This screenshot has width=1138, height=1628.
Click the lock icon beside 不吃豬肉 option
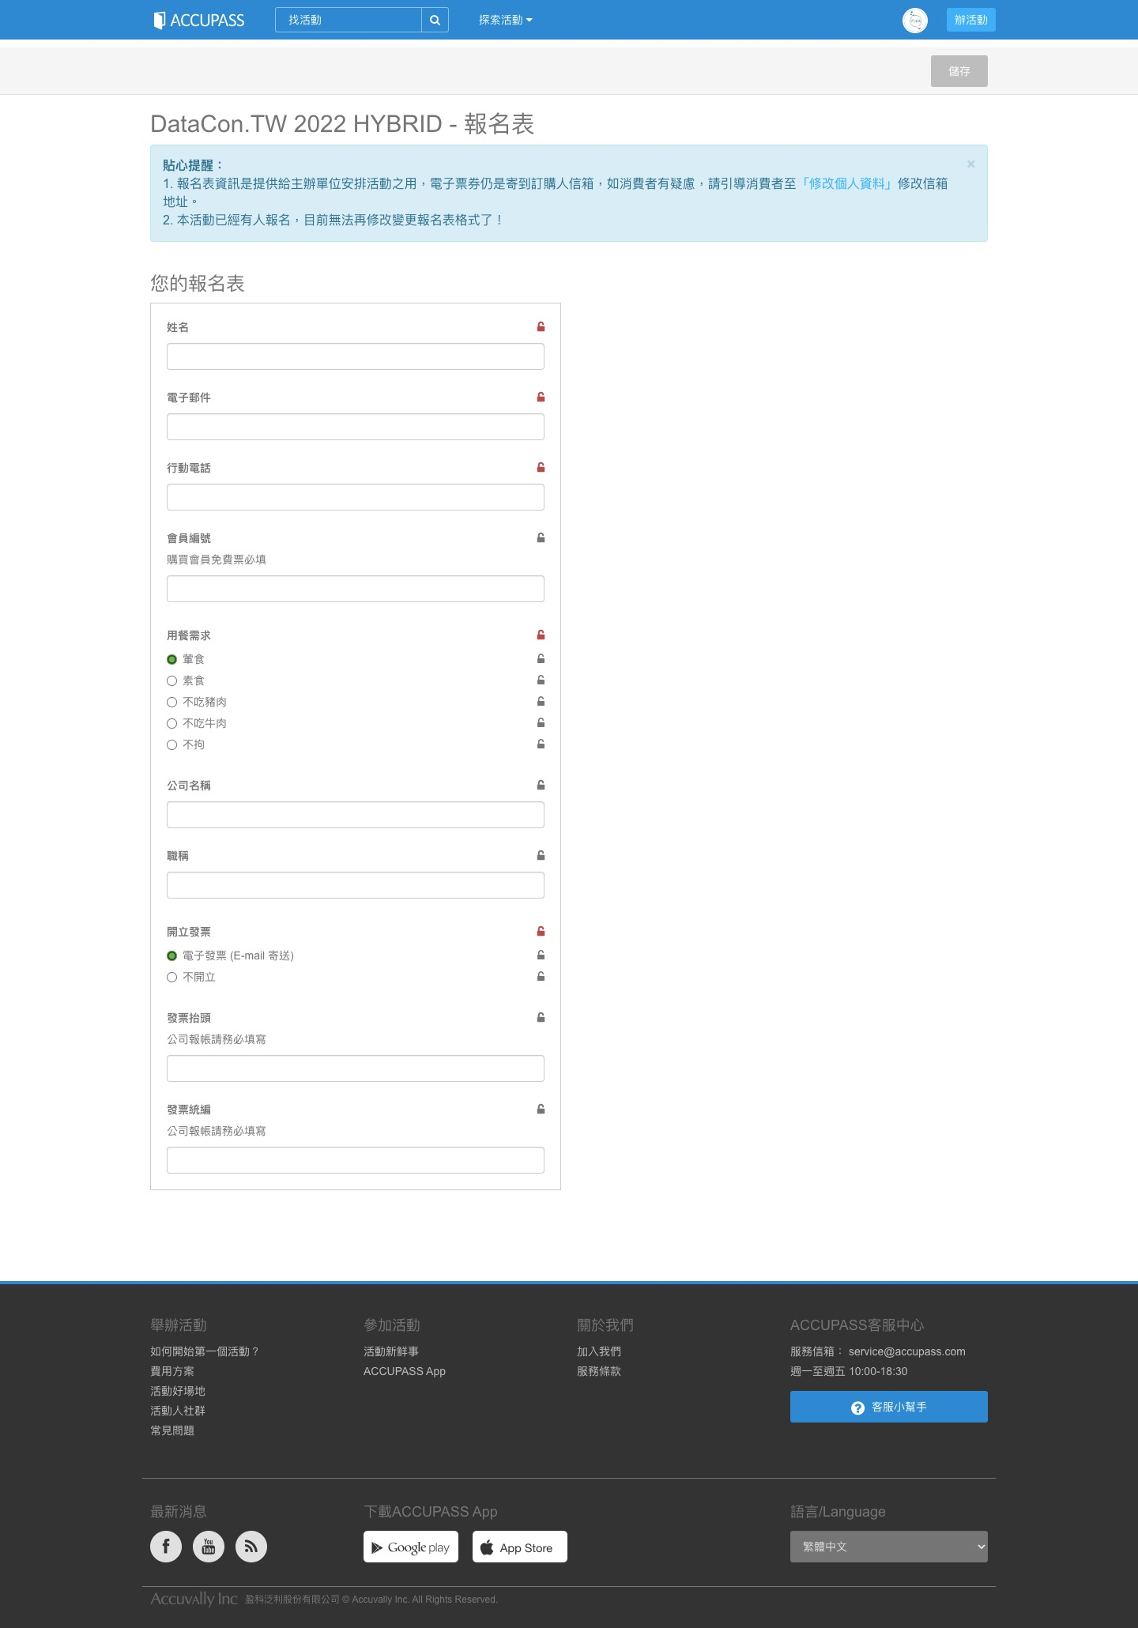(541, 701)
